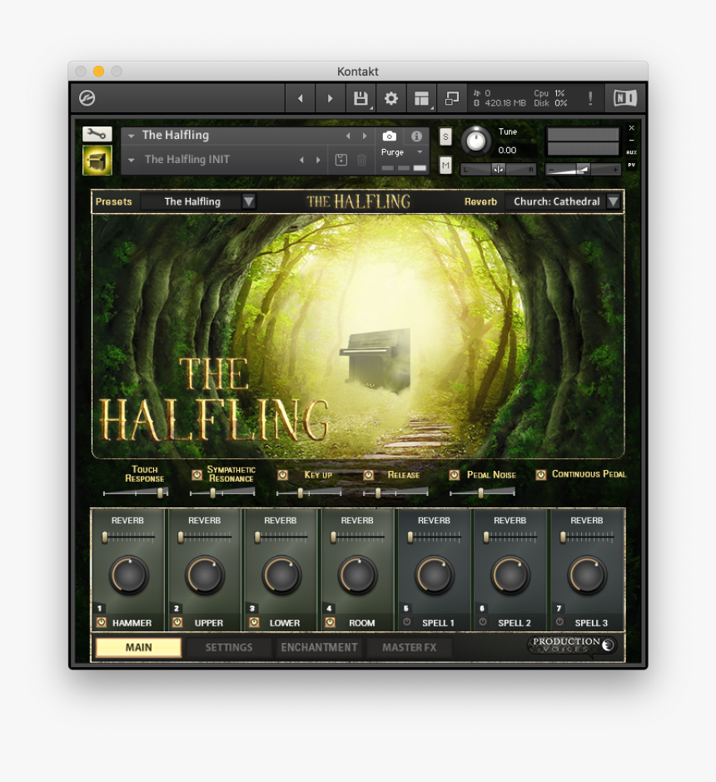Image resolution: width=716 pixels, height=782 pixels.
Task: Click the instrument output volume slider
Action: point(583,170)
